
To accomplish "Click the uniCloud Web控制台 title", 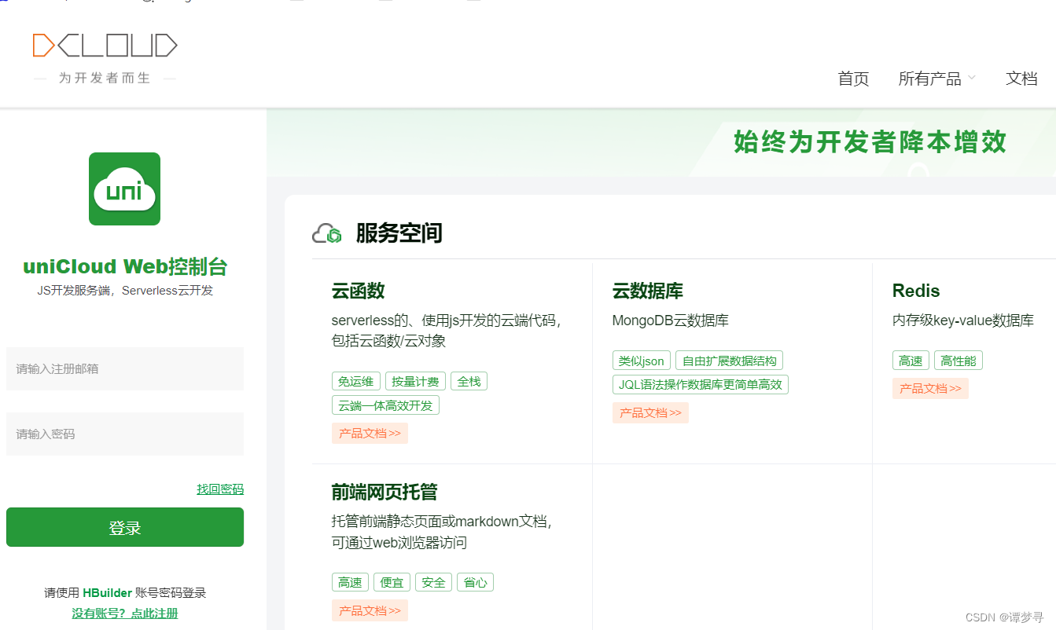I will pyautogui.click(x=125, y=267).
